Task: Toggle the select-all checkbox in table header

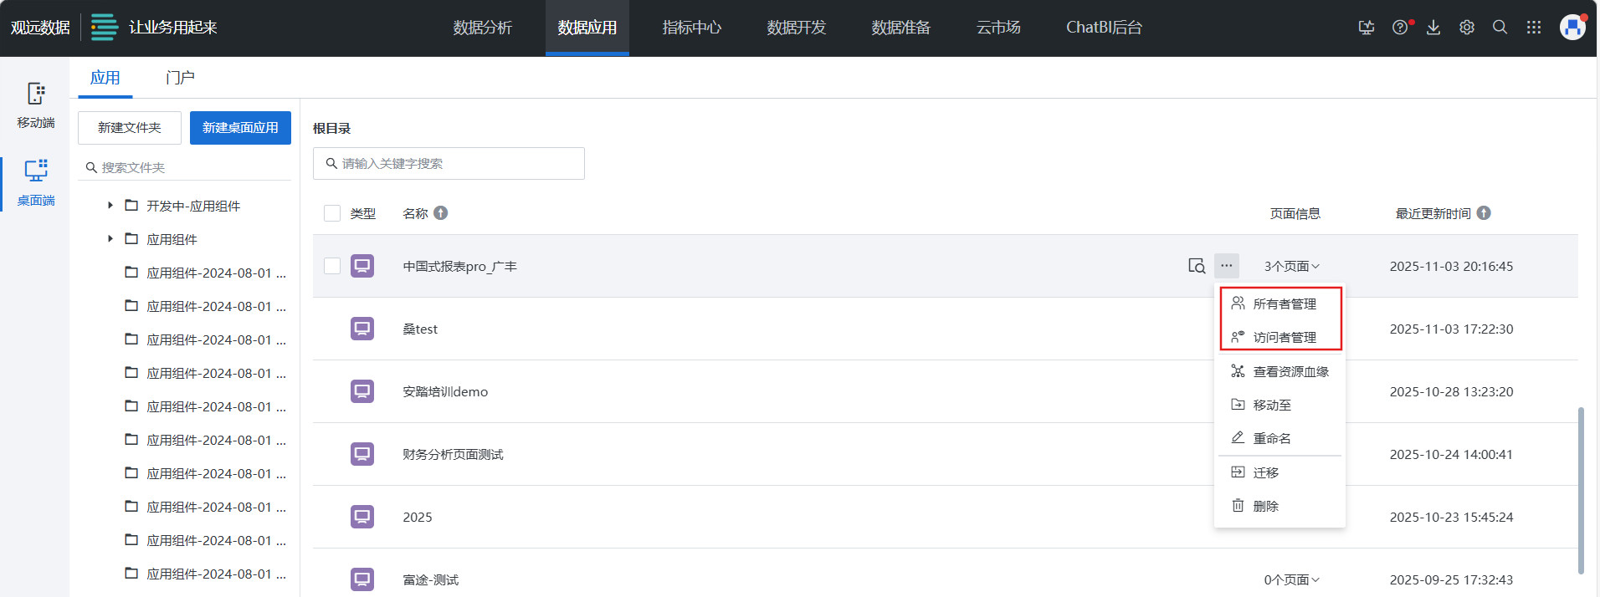Action: point(332,213)
